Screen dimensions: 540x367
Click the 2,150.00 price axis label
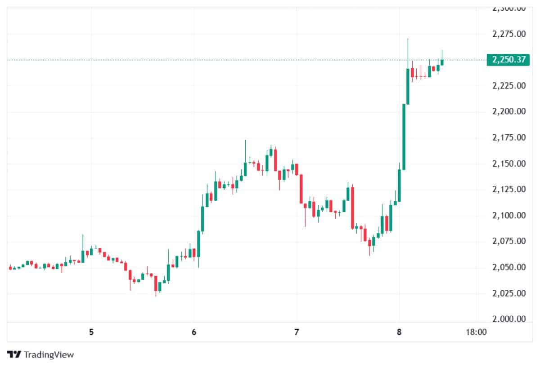tap(509, 164)
